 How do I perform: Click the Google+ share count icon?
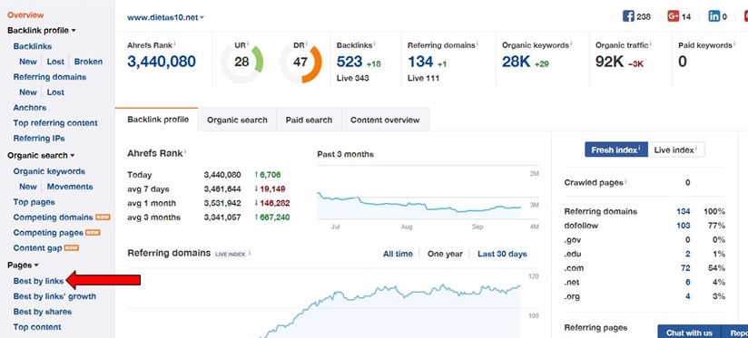tap(673, 16)
